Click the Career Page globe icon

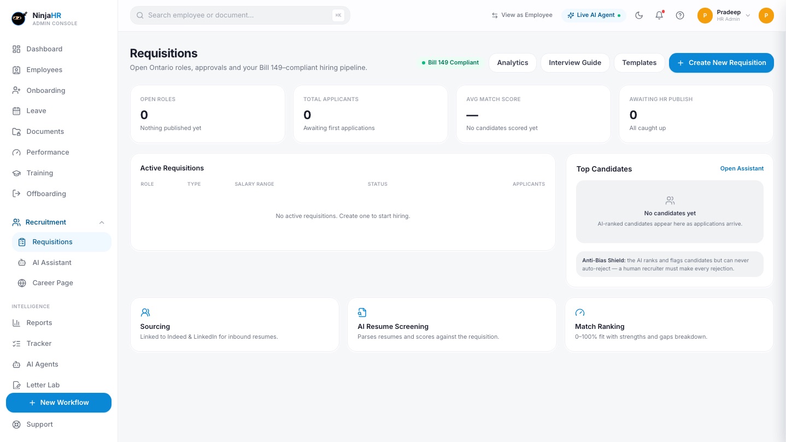[22, 283]
